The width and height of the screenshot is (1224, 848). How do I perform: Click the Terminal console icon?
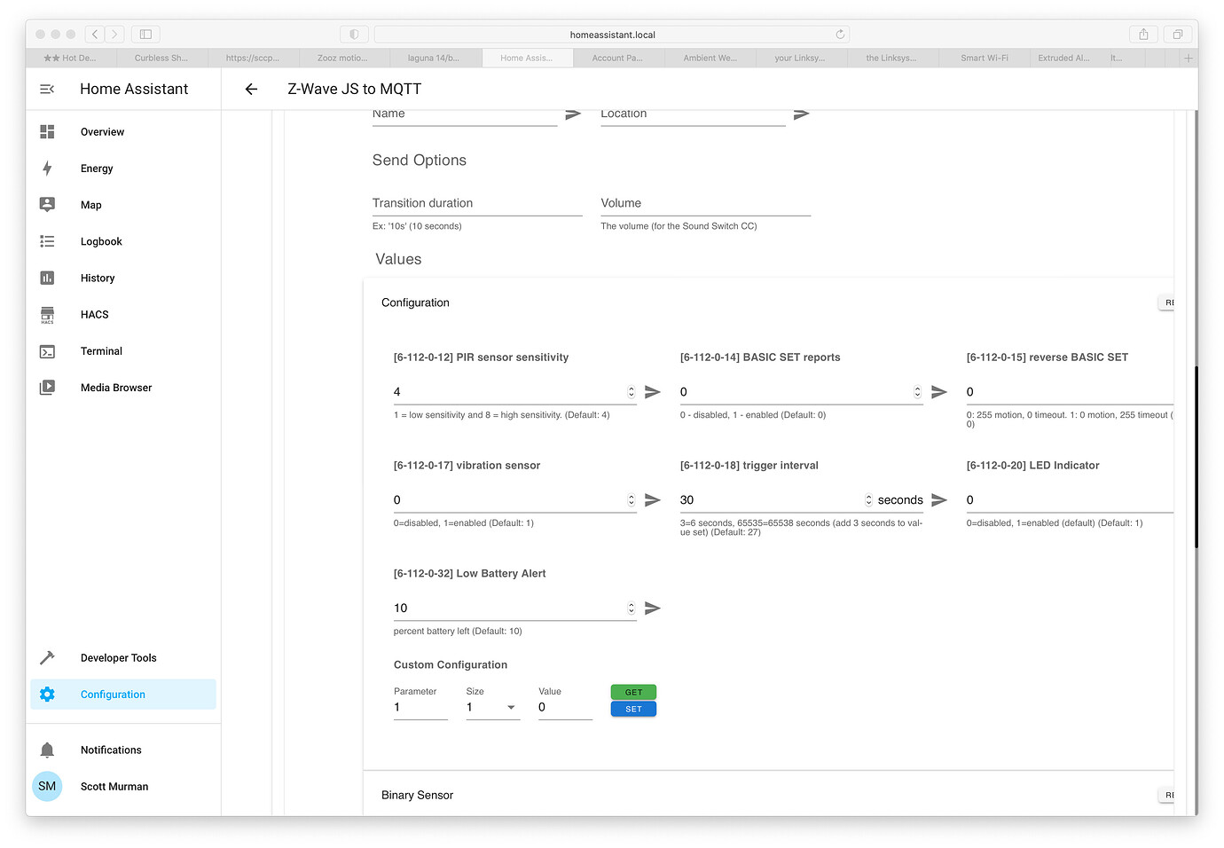pyautogui.click(x=47, y=351)
